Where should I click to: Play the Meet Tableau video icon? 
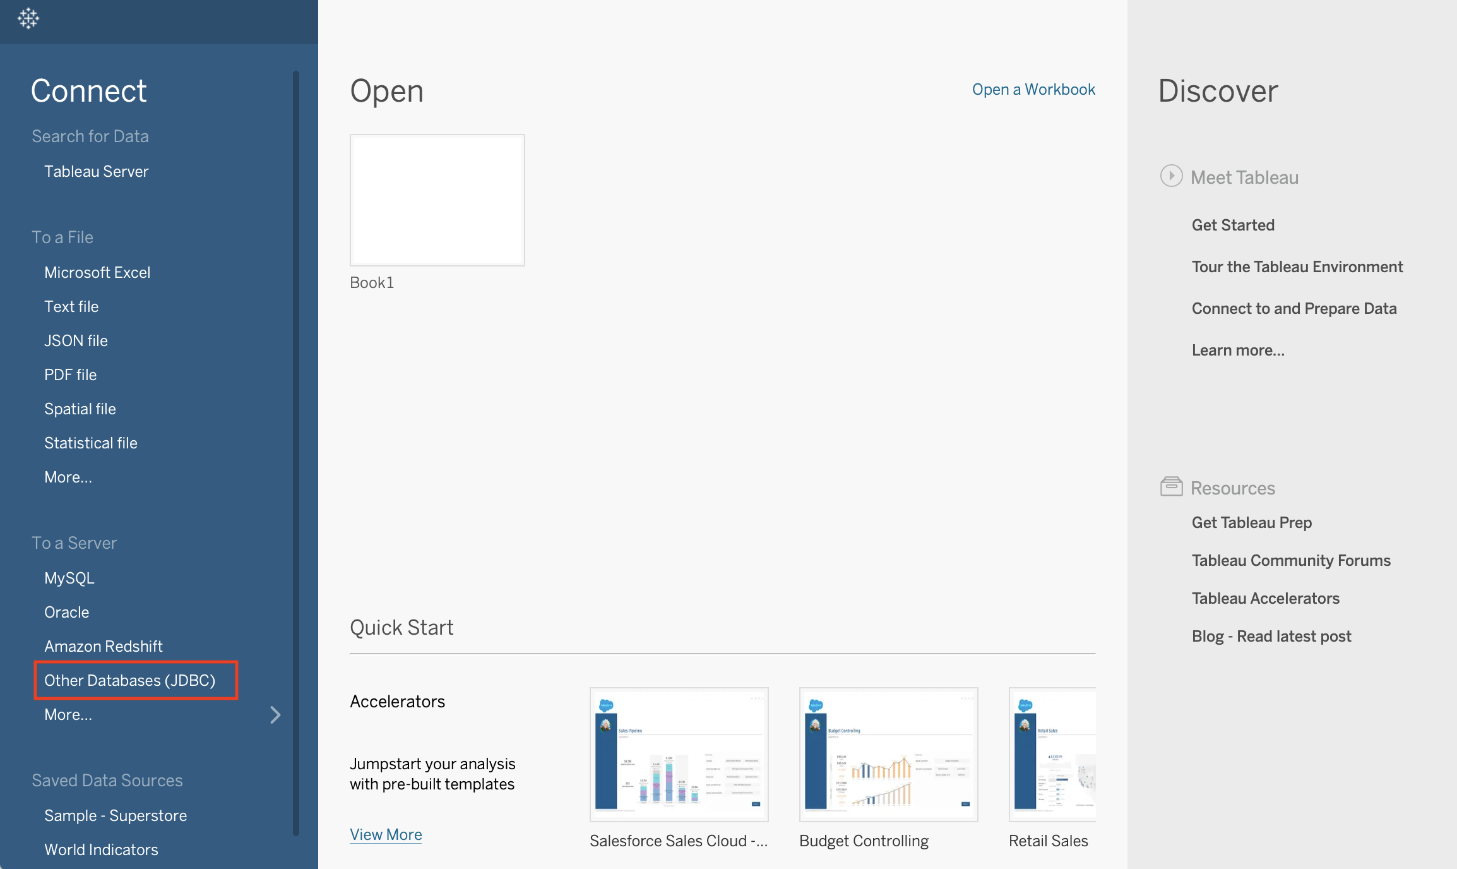pyautogui.click(x=1171, y=177)
